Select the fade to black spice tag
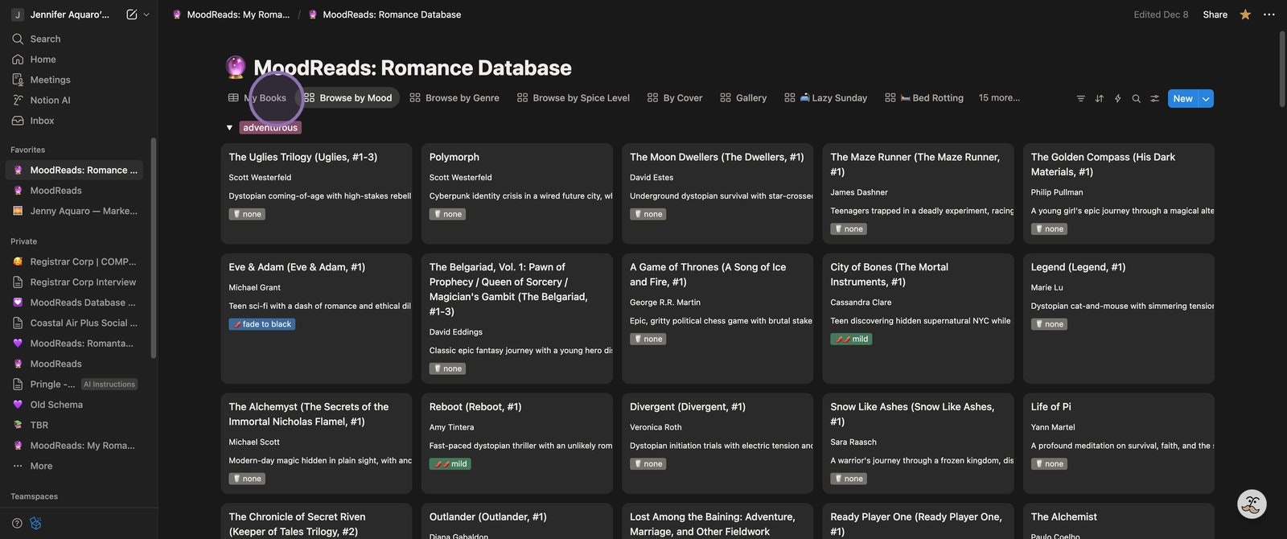The width and height of the screenshot is (1287, 539). point(261,324)
